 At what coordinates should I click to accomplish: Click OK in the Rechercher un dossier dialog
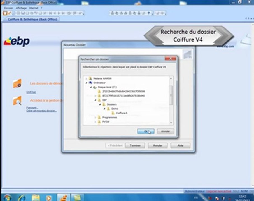146,131
